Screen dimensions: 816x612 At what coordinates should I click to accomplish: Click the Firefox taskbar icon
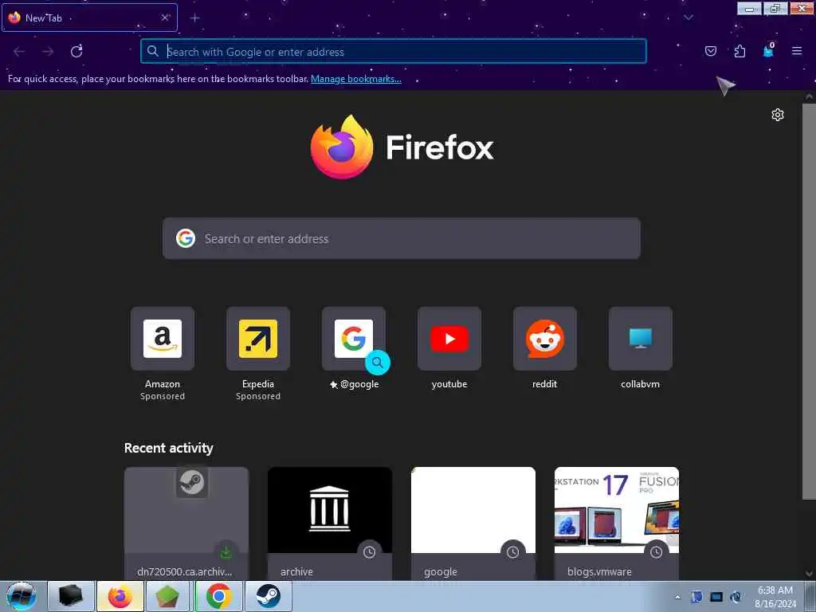click(x=120, y=596)
